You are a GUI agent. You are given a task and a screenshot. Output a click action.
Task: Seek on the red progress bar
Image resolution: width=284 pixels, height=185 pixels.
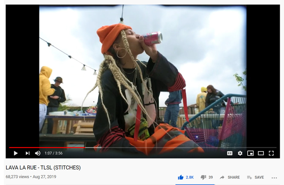(x=47, y=147)
